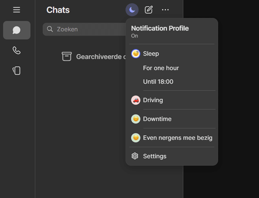Open the Chats tab in sidebar

point(16,30)
